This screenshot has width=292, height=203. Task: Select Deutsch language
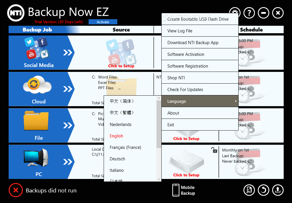(130, 159)
